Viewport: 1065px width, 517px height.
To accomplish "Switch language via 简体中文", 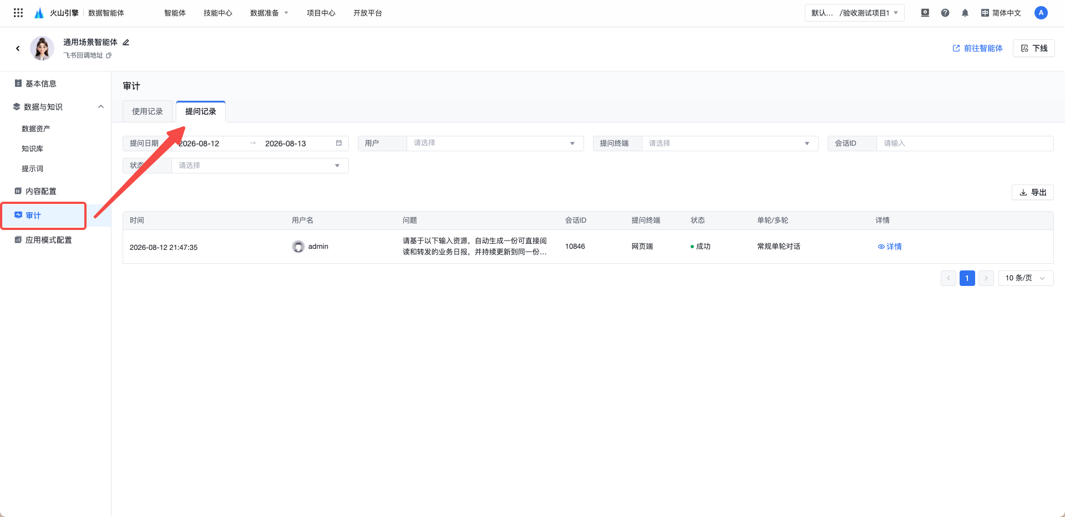I will click(1001, 13).
